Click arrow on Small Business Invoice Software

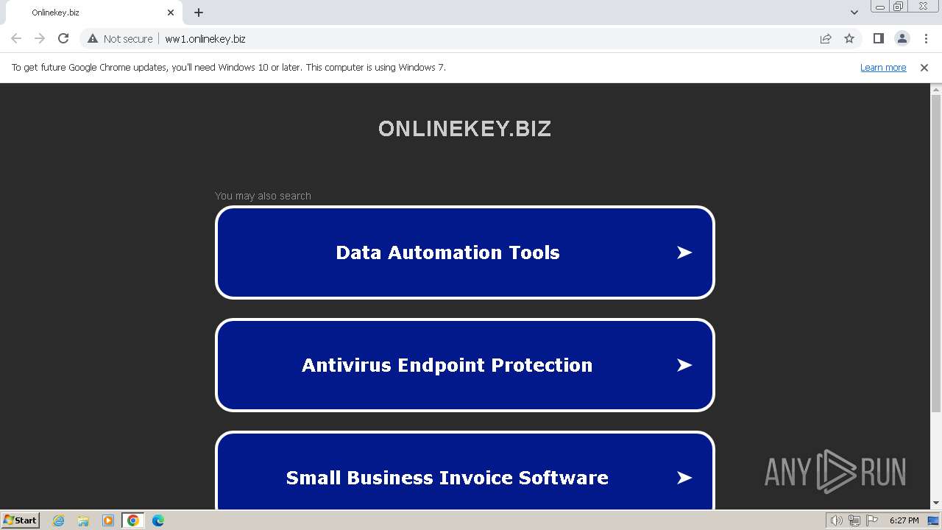click(x=684, y=478)
